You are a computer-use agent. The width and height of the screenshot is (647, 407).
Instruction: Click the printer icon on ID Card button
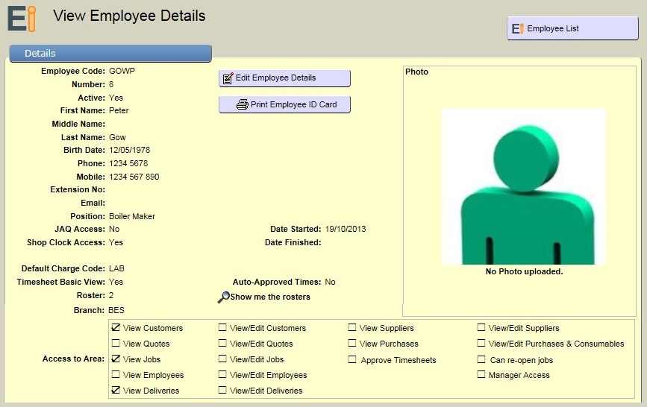(242, 105)
